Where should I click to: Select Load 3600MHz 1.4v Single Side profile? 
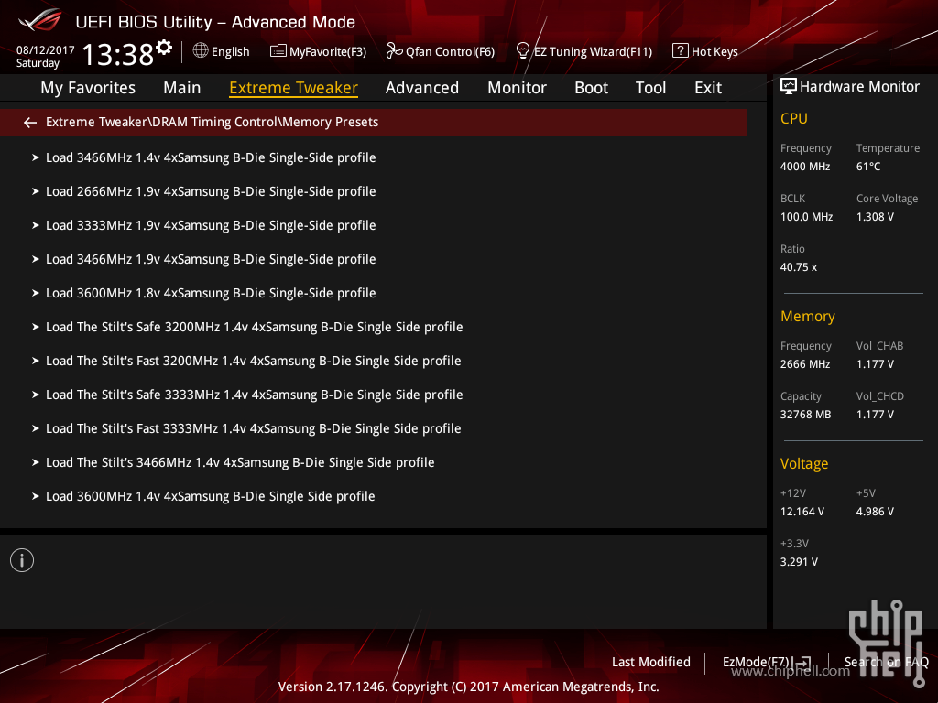[210, 497]
